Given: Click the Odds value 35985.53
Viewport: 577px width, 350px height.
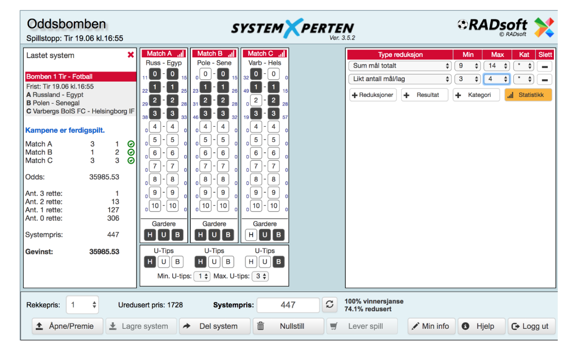Looking at the screenshot, I should click(x=104, y=177).
